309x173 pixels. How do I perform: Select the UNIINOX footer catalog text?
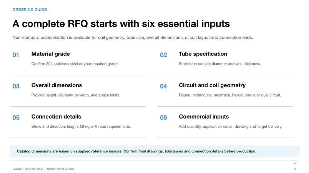click(x=43, y=169)
